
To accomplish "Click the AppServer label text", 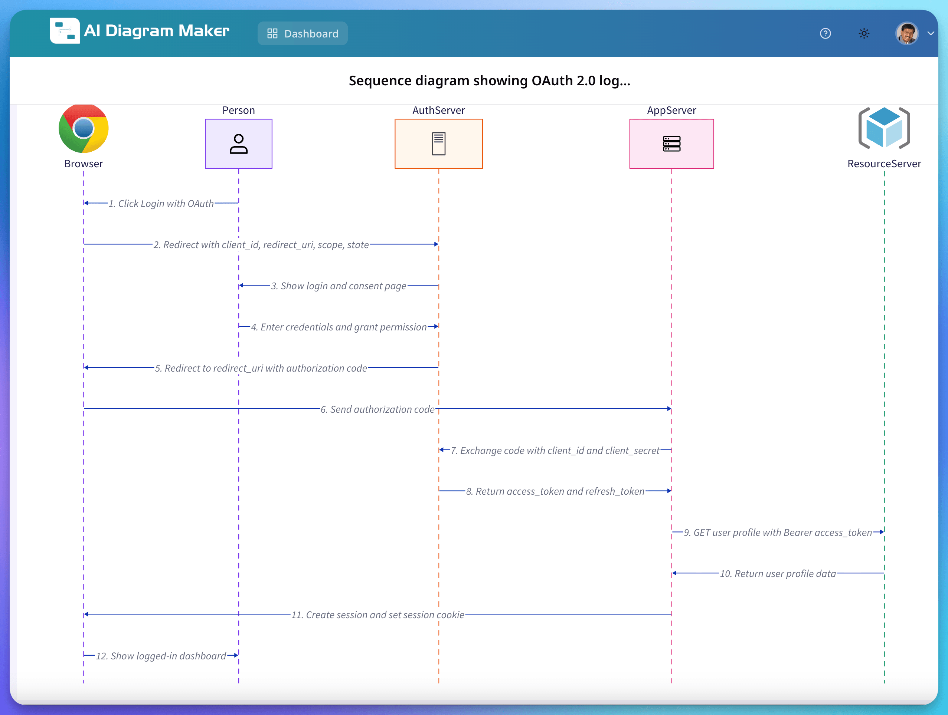I will pyautogui.click(x=671, y=110).
